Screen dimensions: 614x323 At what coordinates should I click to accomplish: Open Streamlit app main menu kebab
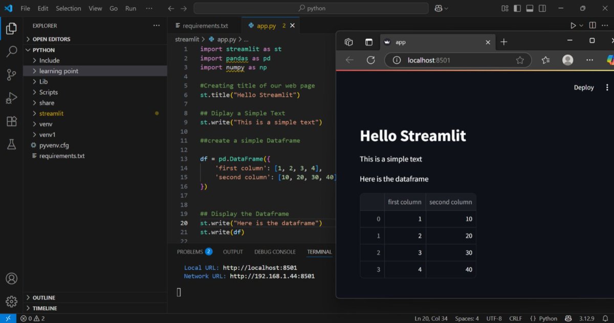click(607, 88)
